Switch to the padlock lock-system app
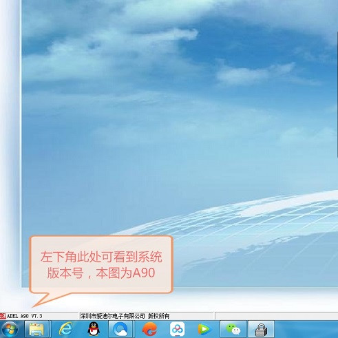 [x=261, y=330]
